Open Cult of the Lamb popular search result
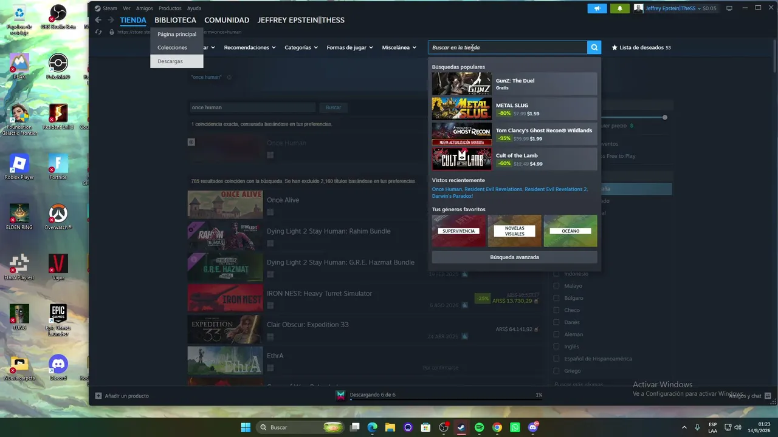This screenshot has width=778, height=437. pos(514,159)
